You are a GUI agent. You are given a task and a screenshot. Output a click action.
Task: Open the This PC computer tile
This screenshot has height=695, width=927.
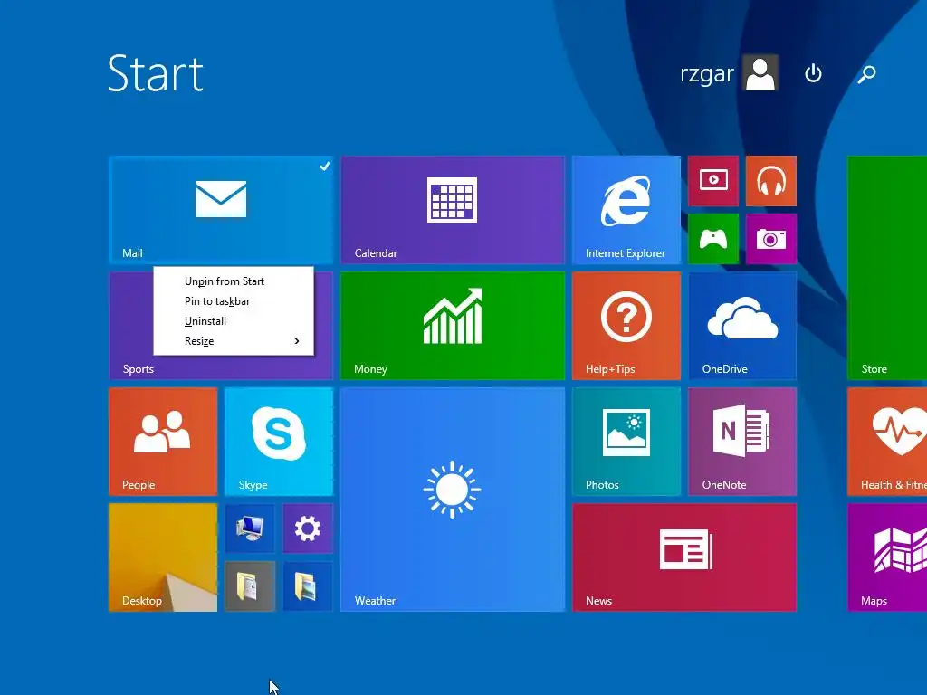click(250, 528)
